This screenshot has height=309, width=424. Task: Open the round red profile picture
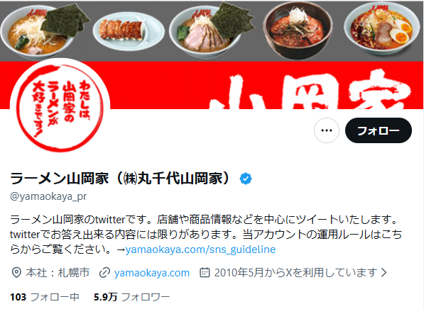[x=60, y=106]
